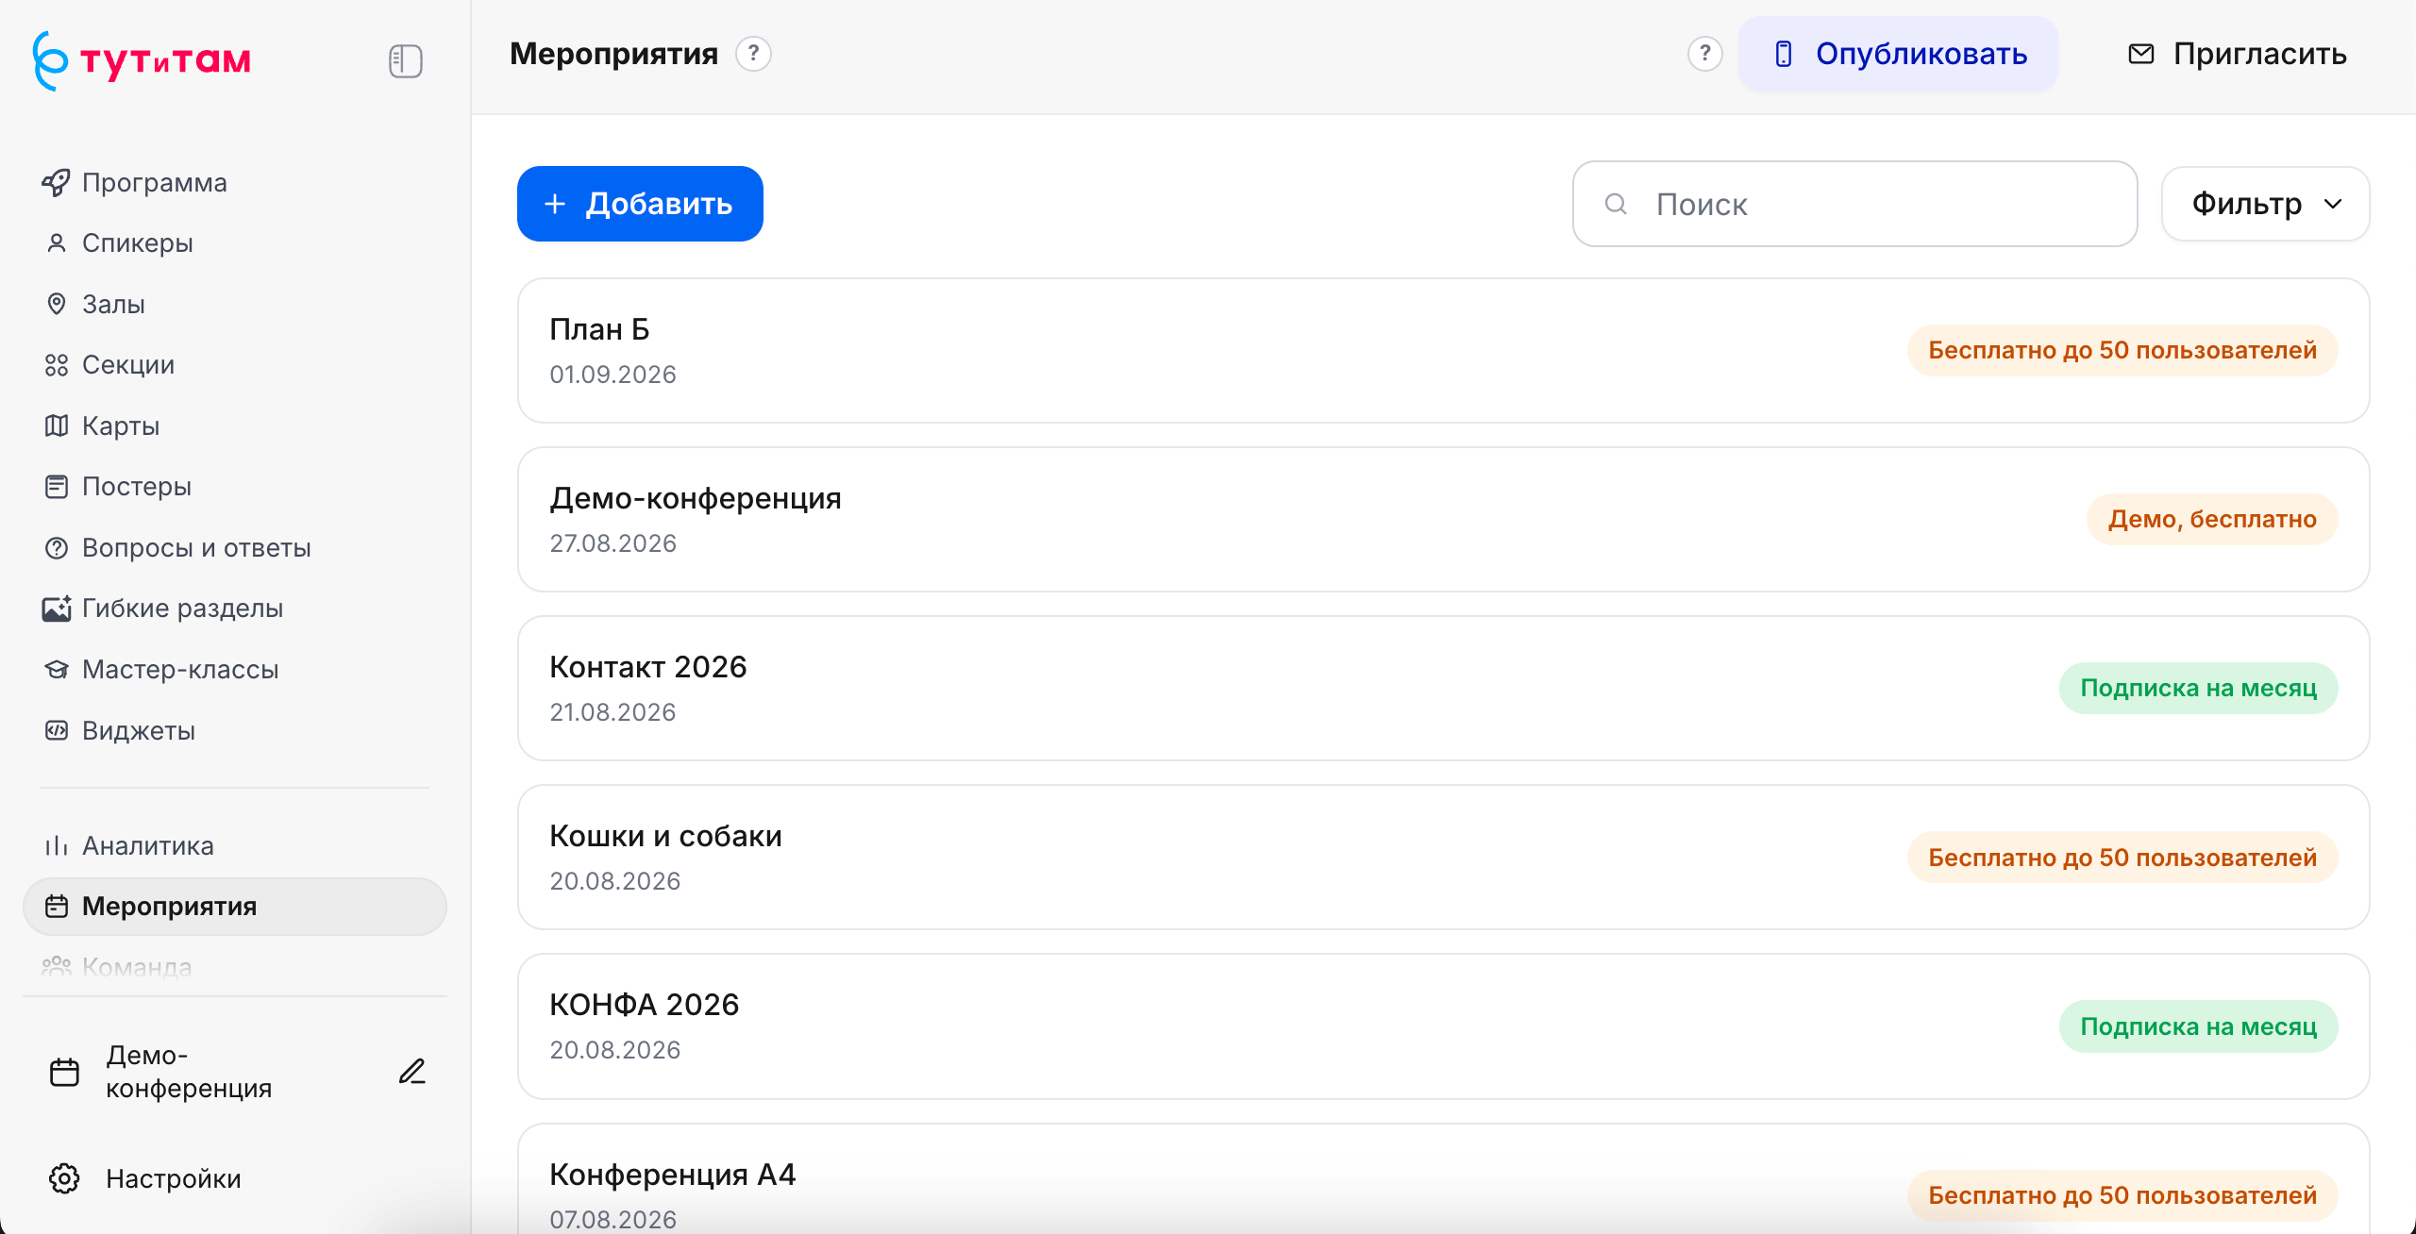Click the phone icon in Опубликовать button

pyautogui.click(x=1783, y=54)
